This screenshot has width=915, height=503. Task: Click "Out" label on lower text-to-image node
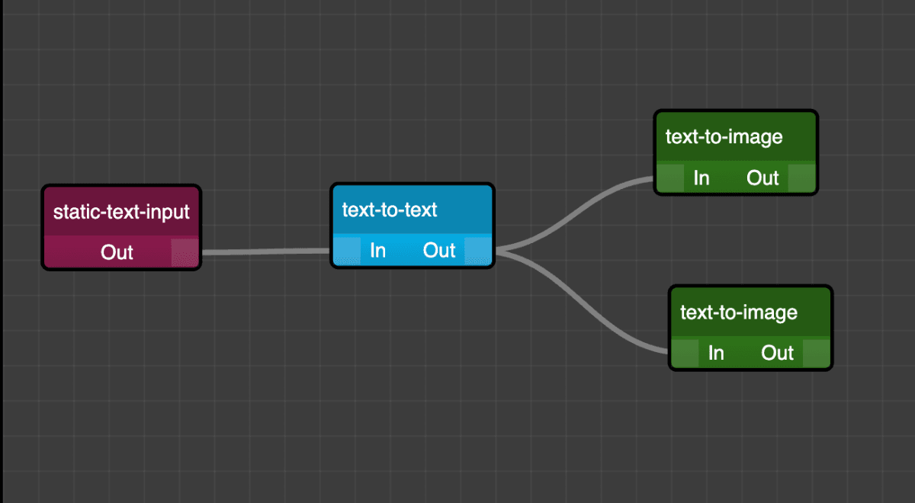pyautogui.click(x=777, y=354)
